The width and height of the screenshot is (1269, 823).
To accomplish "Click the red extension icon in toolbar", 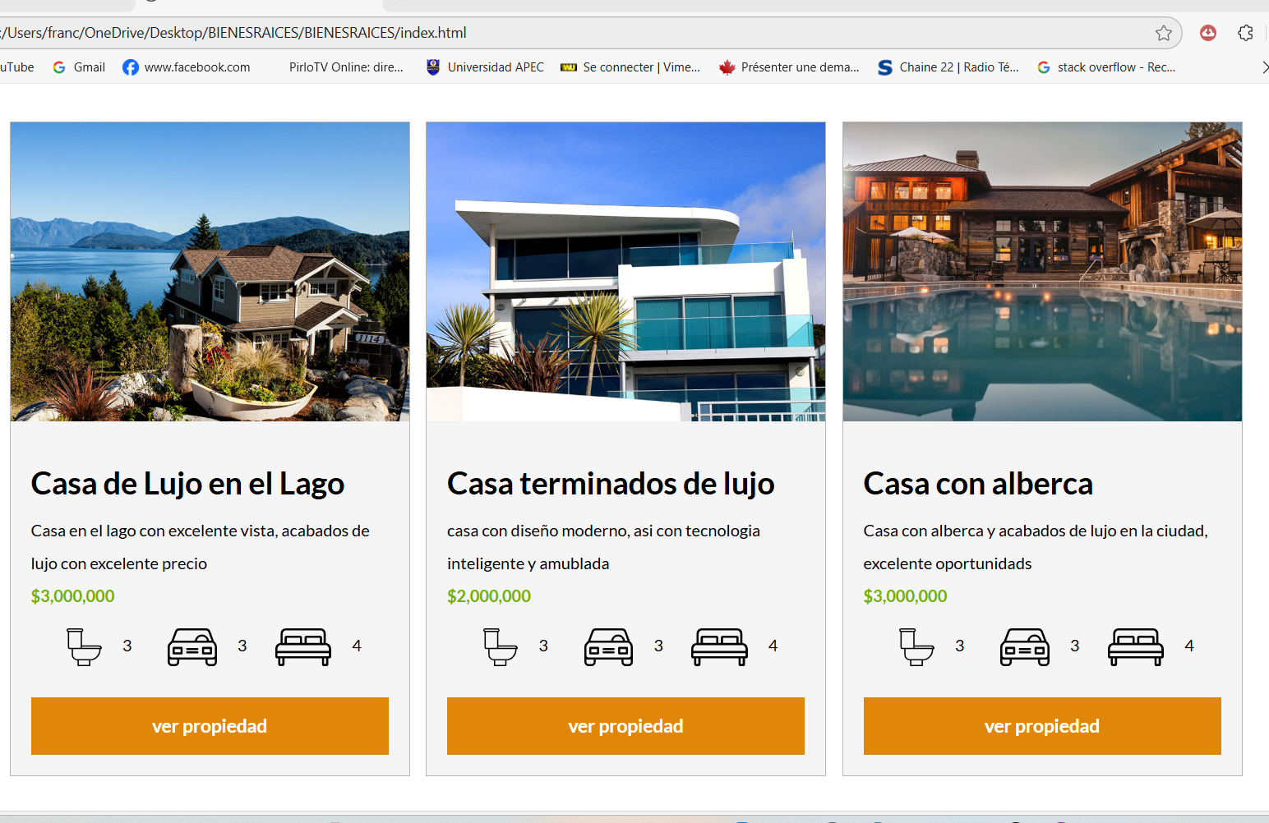I will (1207, 33).
